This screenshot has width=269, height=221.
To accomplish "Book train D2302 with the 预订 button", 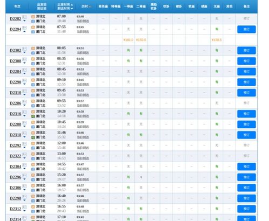I will (246, 51).
